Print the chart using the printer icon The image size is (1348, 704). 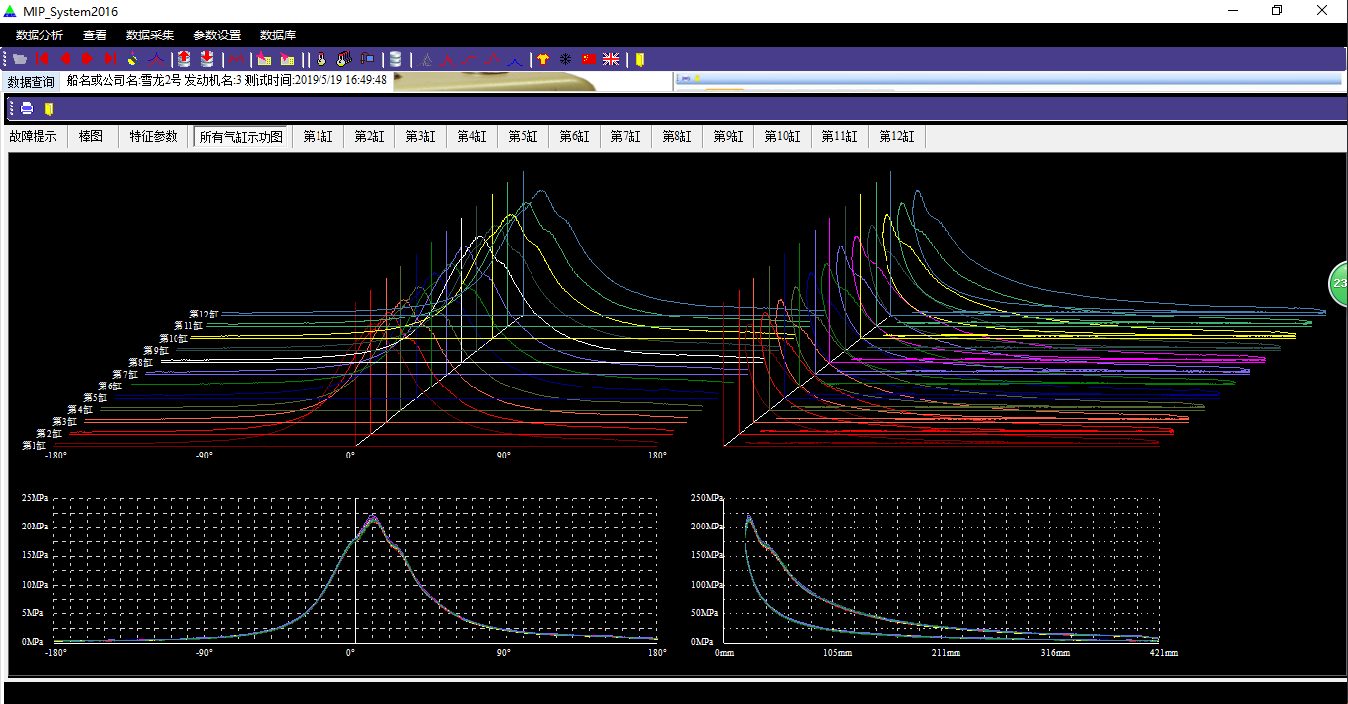pyautogui.click(x=27, y=108)
